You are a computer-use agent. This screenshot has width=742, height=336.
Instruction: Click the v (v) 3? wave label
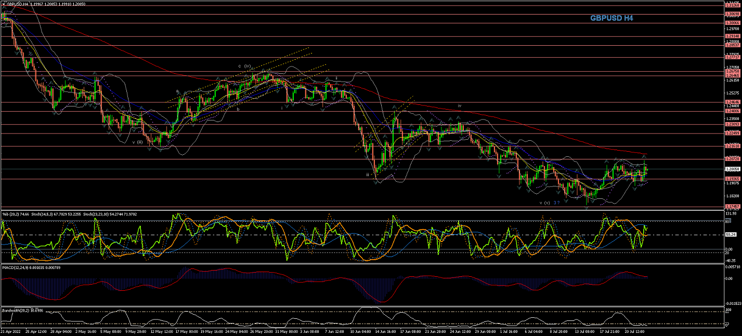549,203
